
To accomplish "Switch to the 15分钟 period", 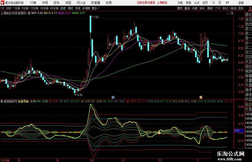I will click(34, 8).
